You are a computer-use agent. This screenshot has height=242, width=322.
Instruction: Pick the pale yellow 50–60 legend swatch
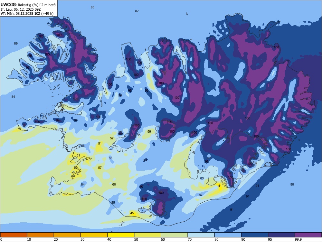(147, 235)
